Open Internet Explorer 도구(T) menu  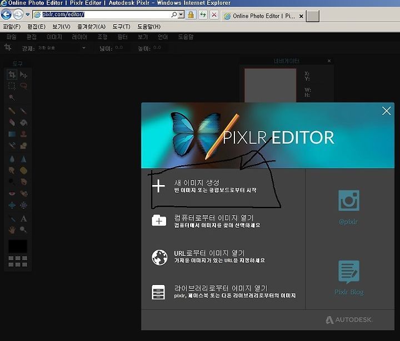pos(122,27)
